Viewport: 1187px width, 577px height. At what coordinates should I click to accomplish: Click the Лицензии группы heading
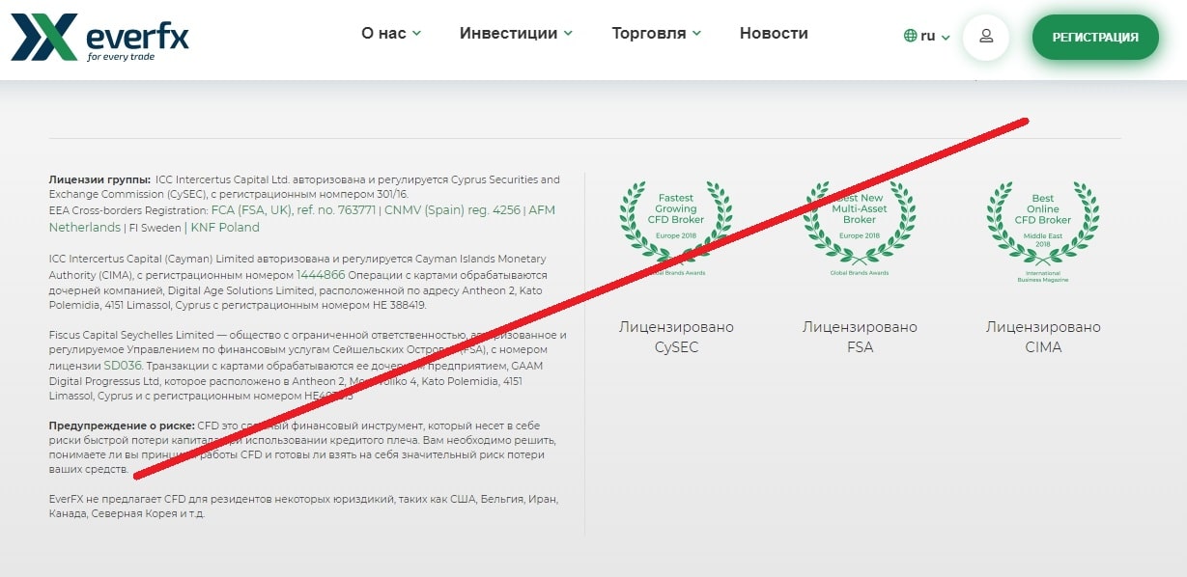(x=99, y=179)
